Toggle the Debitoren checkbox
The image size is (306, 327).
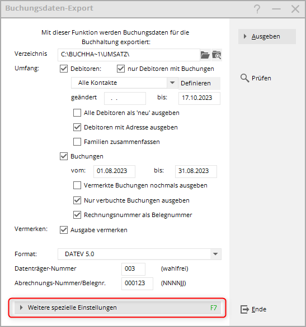(64, 69)
